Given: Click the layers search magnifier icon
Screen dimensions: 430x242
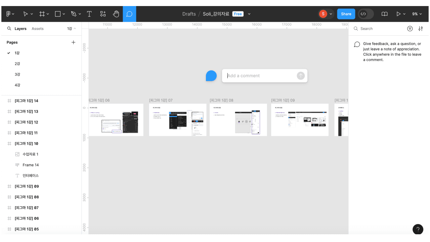Looking at the screenshot, I should 9,29.
